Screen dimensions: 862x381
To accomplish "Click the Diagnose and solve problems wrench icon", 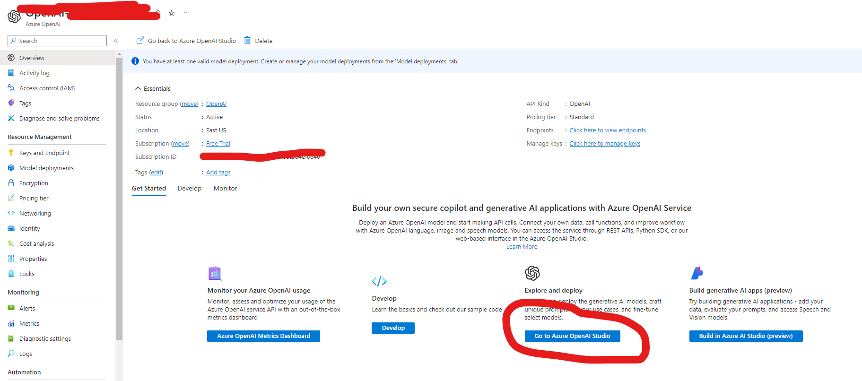I will (x=11, y=118).
